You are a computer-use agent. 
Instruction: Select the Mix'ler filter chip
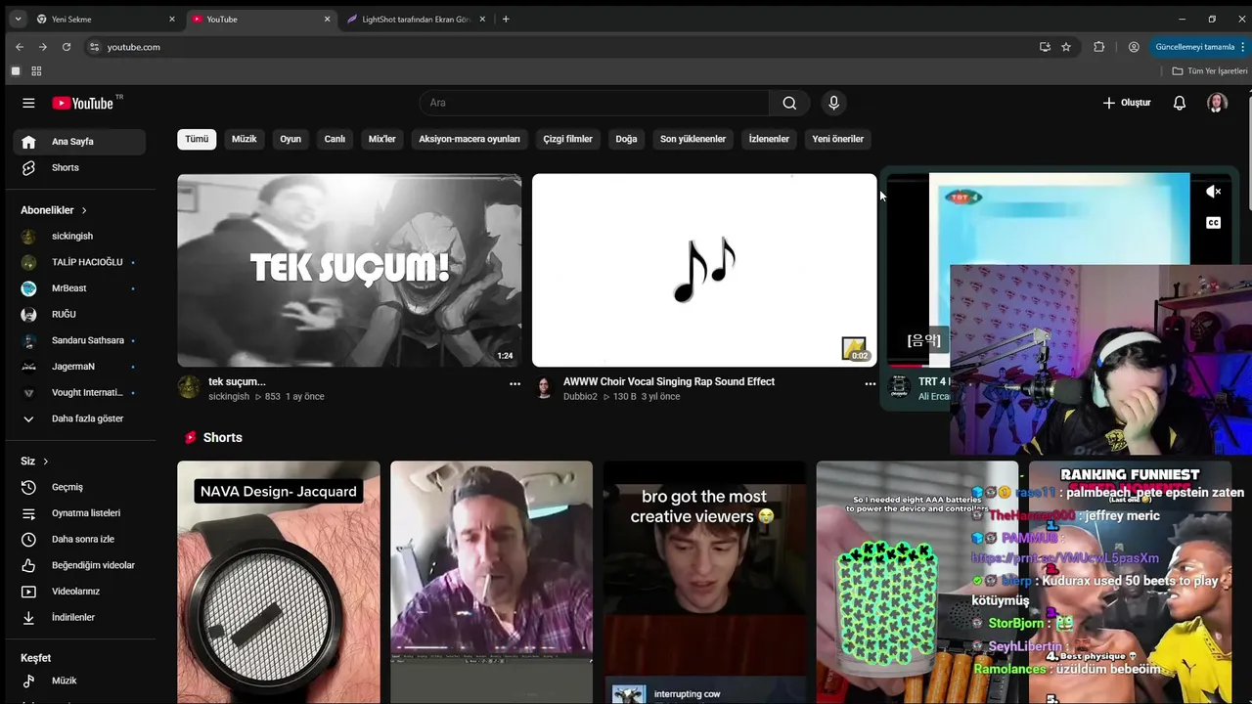(x=381, y=139)
